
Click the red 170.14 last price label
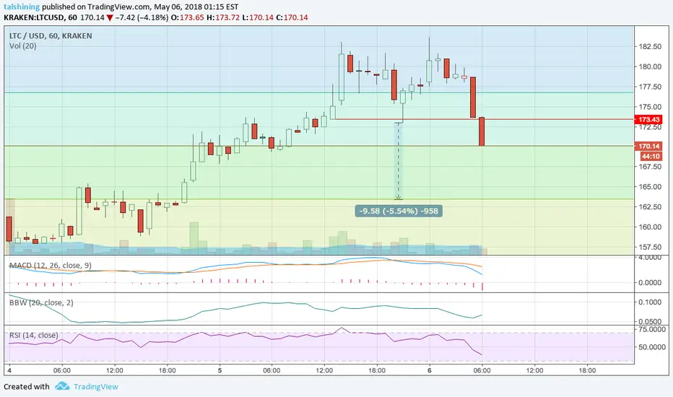648,147
